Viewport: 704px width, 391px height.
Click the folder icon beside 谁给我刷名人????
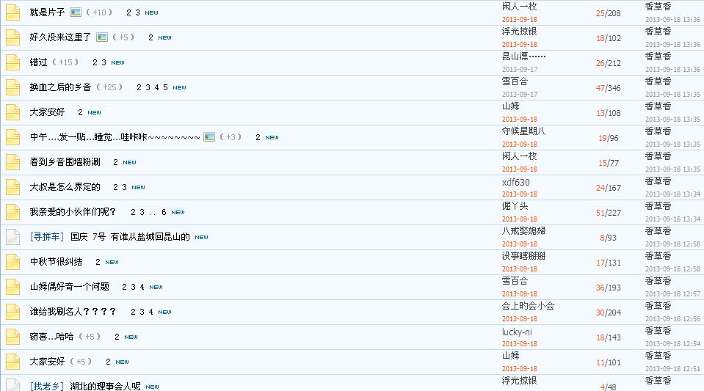click(x=13, y=312)
